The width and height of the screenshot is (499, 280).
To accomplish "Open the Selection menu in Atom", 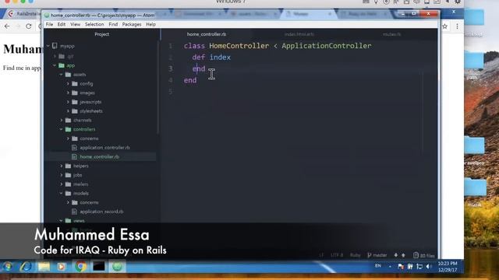I will pos(94,24).
